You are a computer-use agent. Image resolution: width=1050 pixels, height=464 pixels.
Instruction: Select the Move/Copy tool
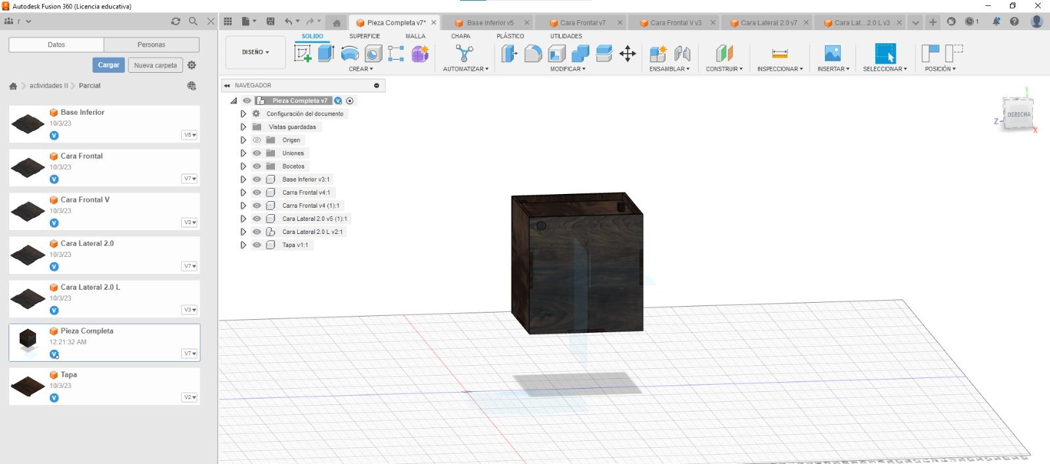click(x=627, y=54)
